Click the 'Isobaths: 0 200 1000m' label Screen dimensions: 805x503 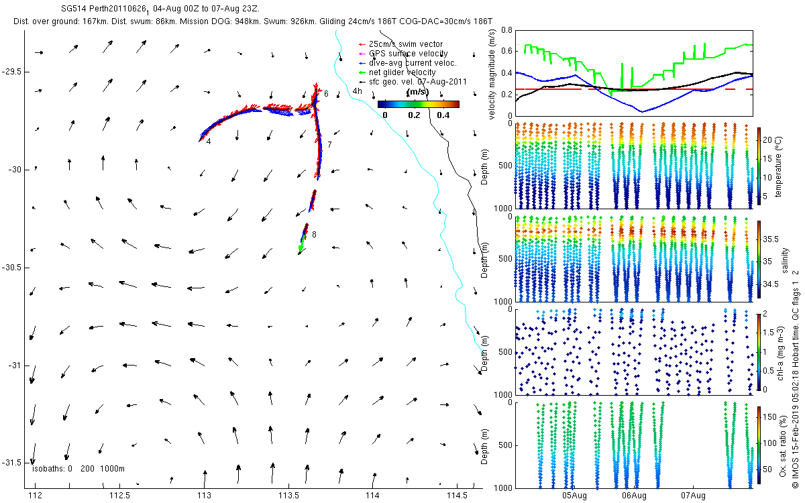point(78,468)
